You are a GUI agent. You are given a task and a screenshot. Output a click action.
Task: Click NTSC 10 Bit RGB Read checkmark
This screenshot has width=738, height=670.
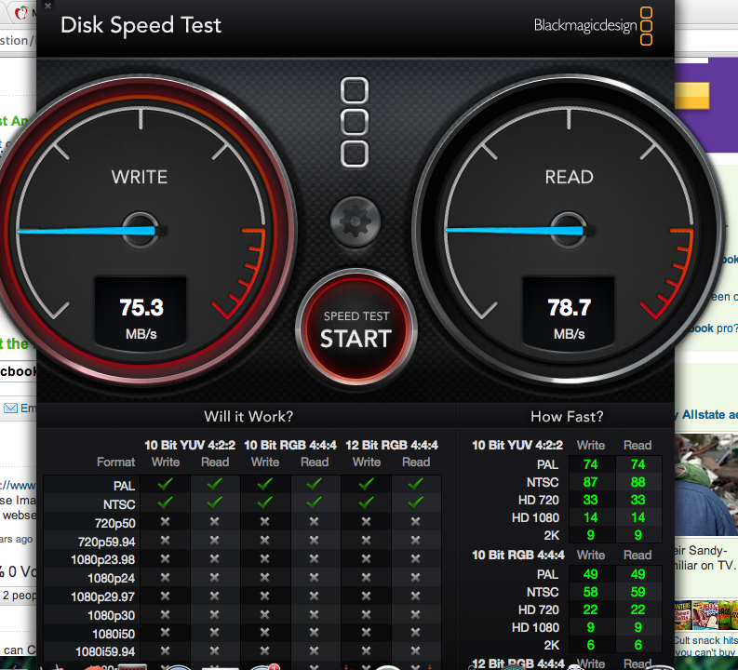[315, 503]
